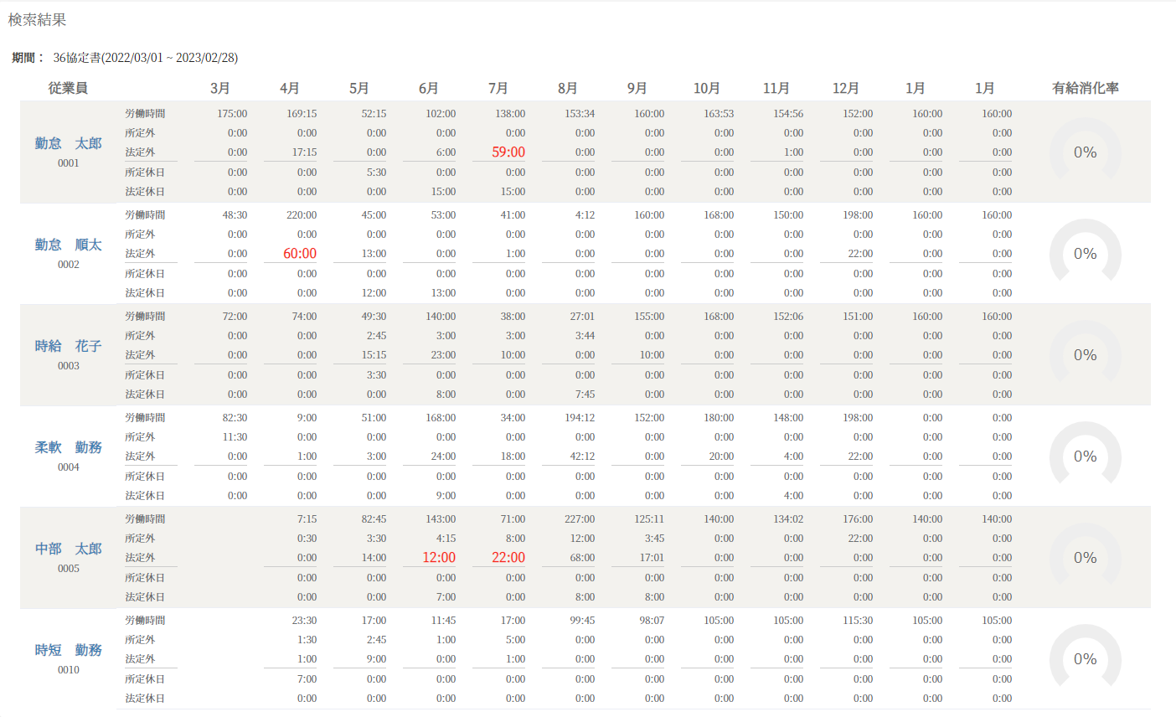
Task: Click the 有給消化率 column header
Action: (1085, 88)
